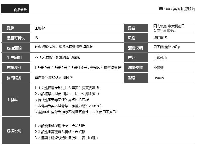
Task: Click the 头层牛皮真皮床 line
Action: pos(165,31)
